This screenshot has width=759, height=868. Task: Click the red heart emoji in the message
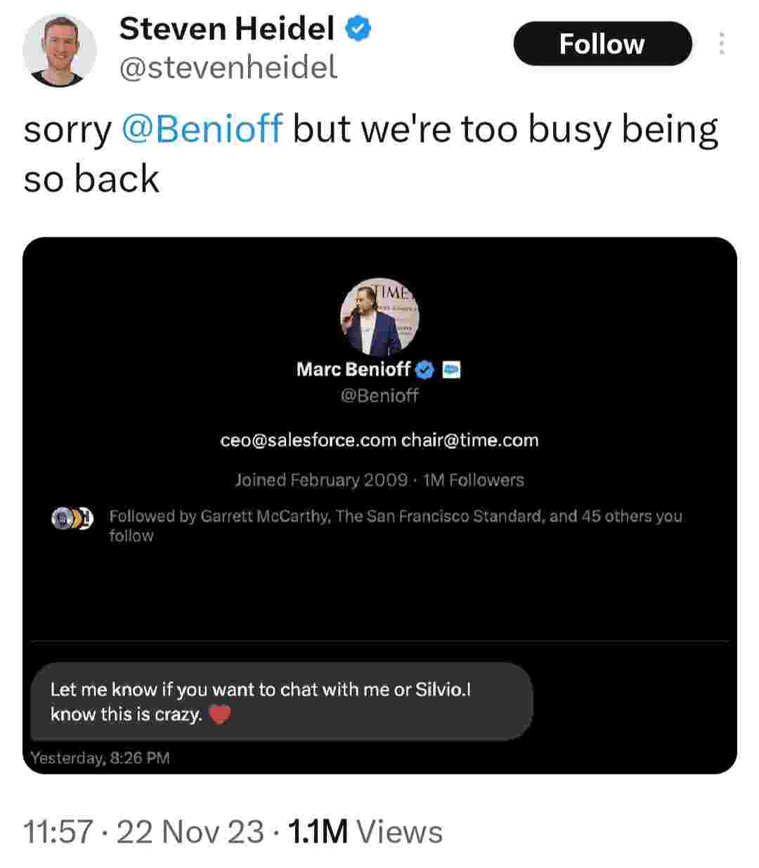tap(220, 716)
